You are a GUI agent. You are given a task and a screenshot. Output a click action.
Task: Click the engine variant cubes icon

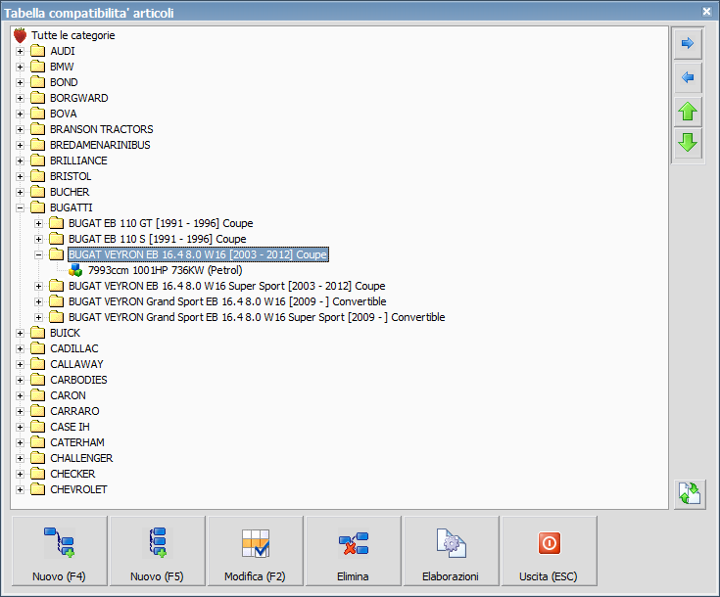(x=75, y=270)
